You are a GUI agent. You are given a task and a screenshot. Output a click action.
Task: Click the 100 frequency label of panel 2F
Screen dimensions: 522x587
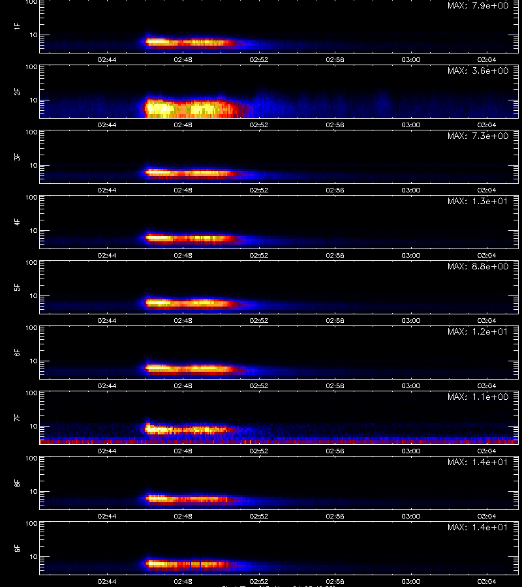pyautogui.click(x=31, y=67)
